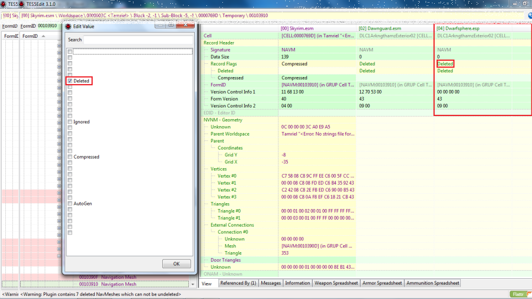Select the FormID row in record view
Viewport: 532px width, 299px height.
tap(218, 85)
